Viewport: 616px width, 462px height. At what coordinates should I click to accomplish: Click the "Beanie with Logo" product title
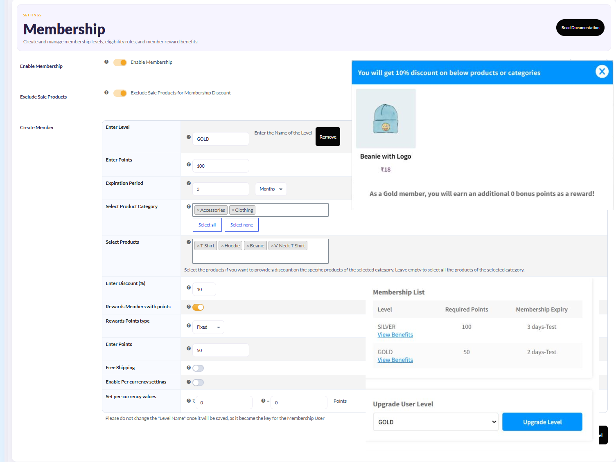386,156
